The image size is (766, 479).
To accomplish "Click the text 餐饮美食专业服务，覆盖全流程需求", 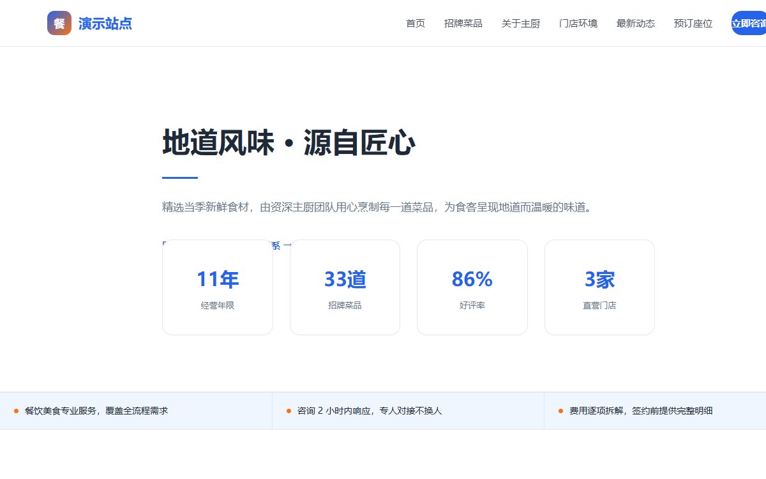I will pos(96,411).
